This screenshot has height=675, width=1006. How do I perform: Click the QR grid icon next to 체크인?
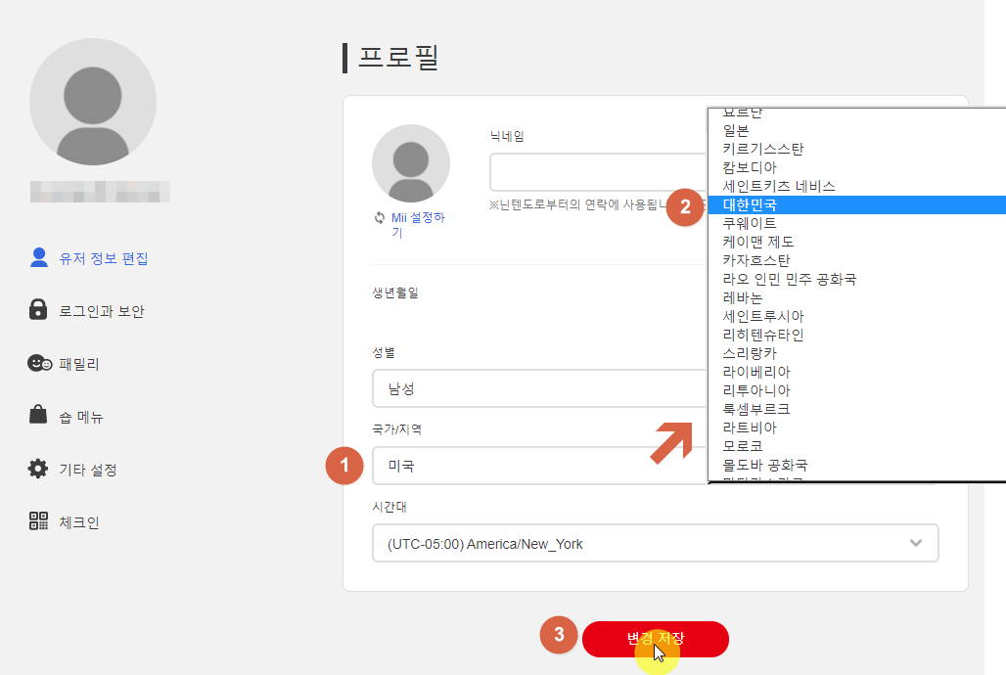coord(38,521)
